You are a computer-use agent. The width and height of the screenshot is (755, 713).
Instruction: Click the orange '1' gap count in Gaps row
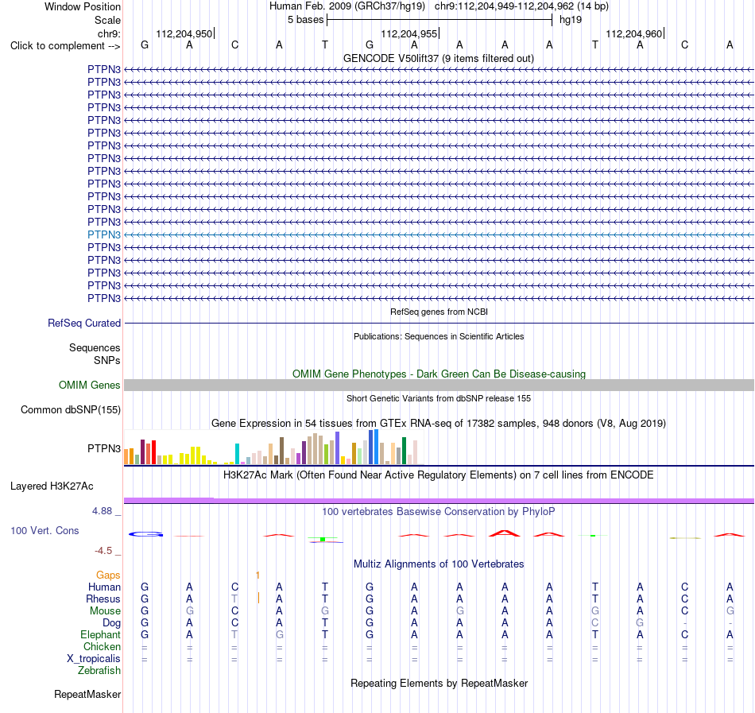tap(258, 575)
